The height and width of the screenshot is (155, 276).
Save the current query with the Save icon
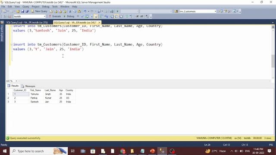coord(22,11)
